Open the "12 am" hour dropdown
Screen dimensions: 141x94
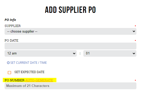(41, 53)
